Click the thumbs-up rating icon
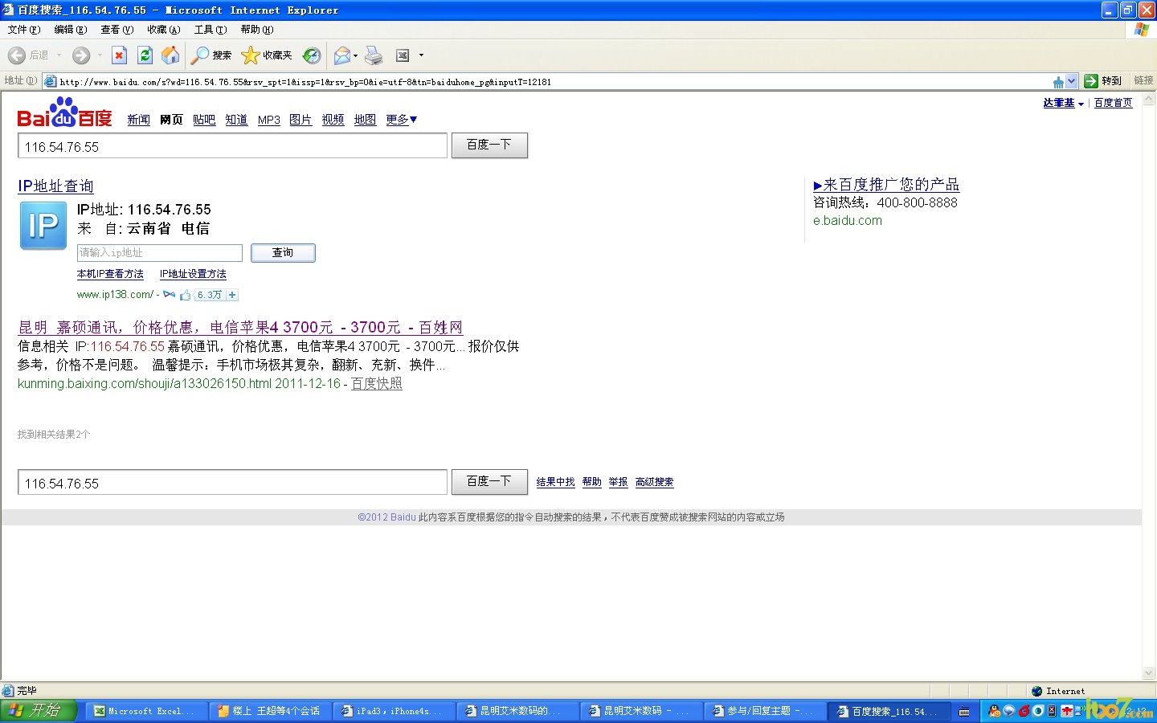Image resolution: width=1157 pixels, height=723 pixels. (x=186, y=295)
